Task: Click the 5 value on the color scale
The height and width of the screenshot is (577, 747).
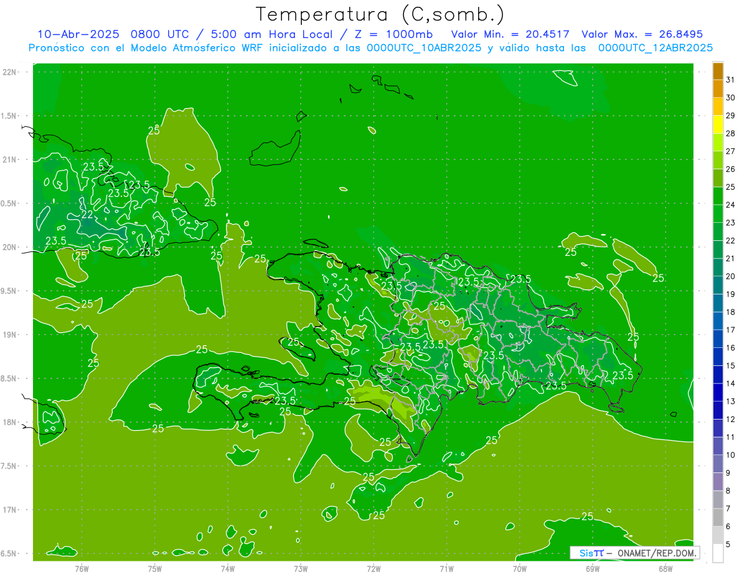Action: (729, 544)
